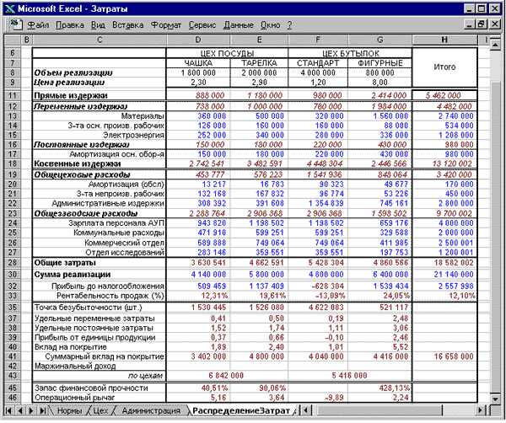Click vertical scrollbar up arrow

495,45
